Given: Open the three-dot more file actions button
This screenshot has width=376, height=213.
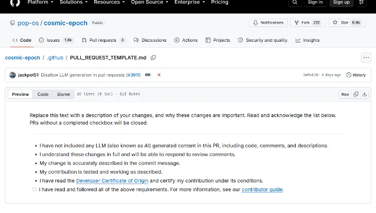Looking at the screenshot, I should (366, 58).
